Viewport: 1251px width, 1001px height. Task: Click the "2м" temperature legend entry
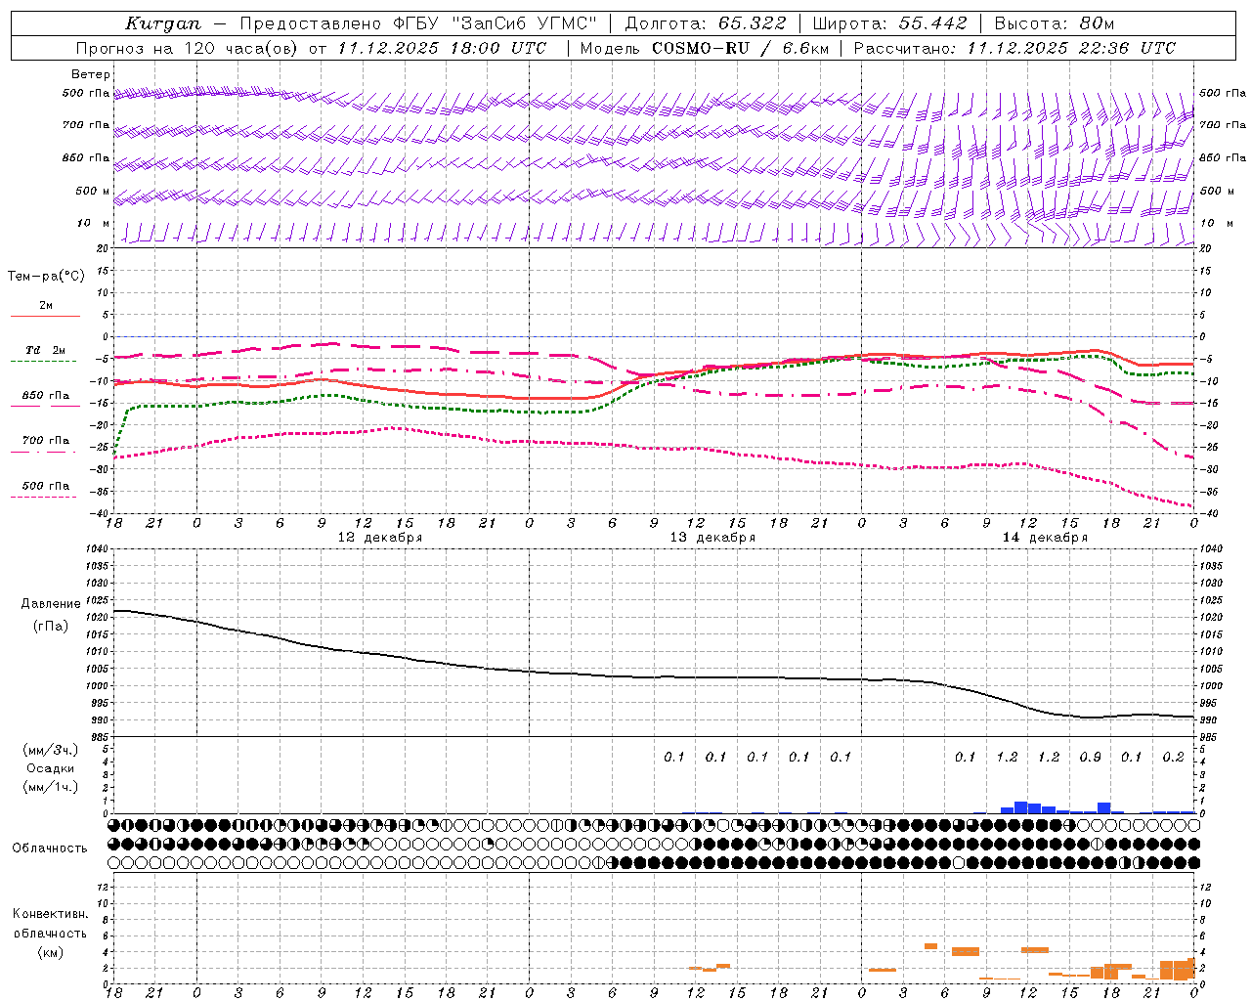pyautogui.click(x=46, y=305)
